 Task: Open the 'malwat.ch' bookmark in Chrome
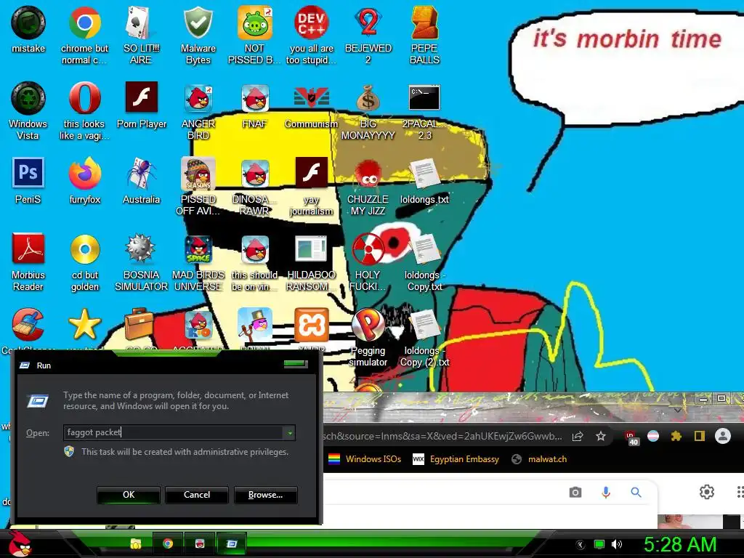click(x=539, y=459)
